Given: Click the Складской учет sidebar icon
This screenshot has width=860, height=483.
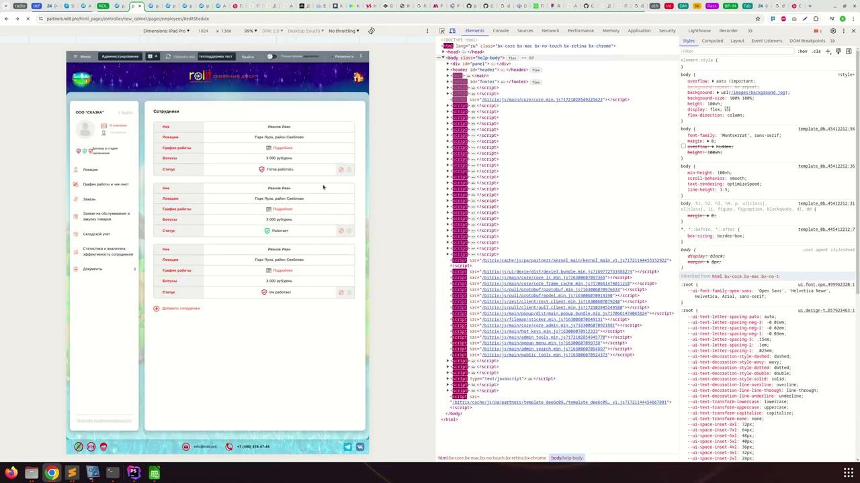Looking at the screenshot, I should (x=76, y=234).
